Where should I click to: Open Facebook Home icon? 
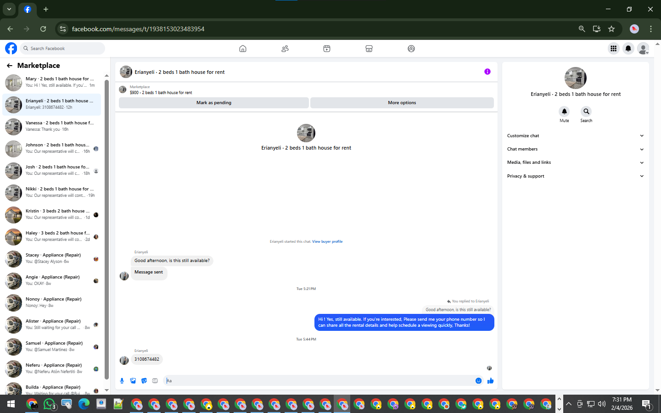pos(243,49)
